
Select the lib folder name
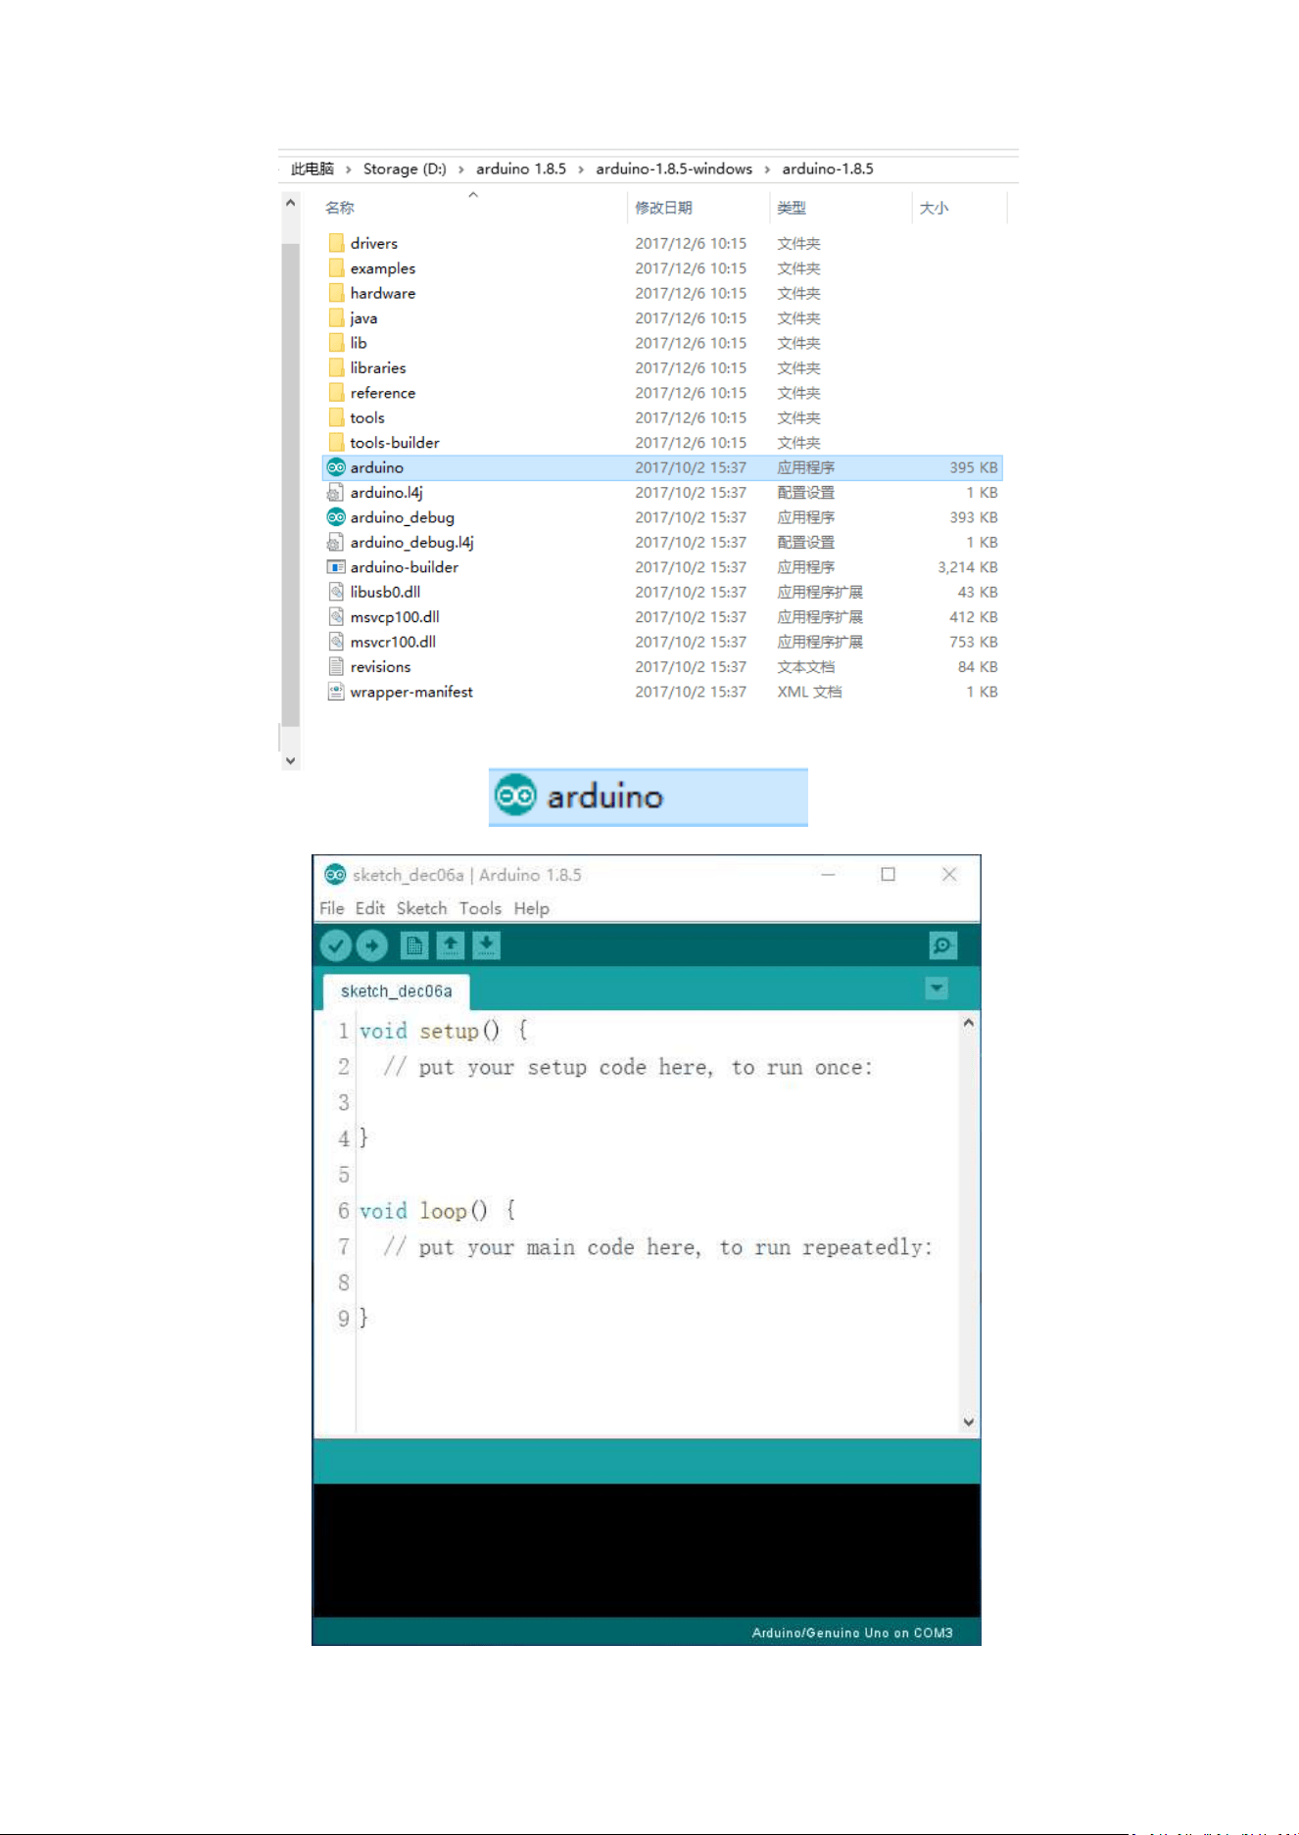[x=359, y=343]
